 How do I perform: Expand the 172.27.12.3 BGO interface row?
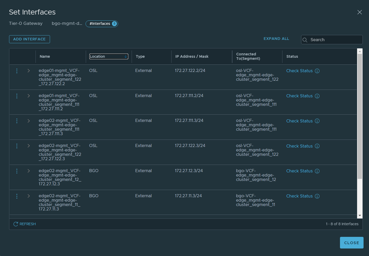[29, 171]
